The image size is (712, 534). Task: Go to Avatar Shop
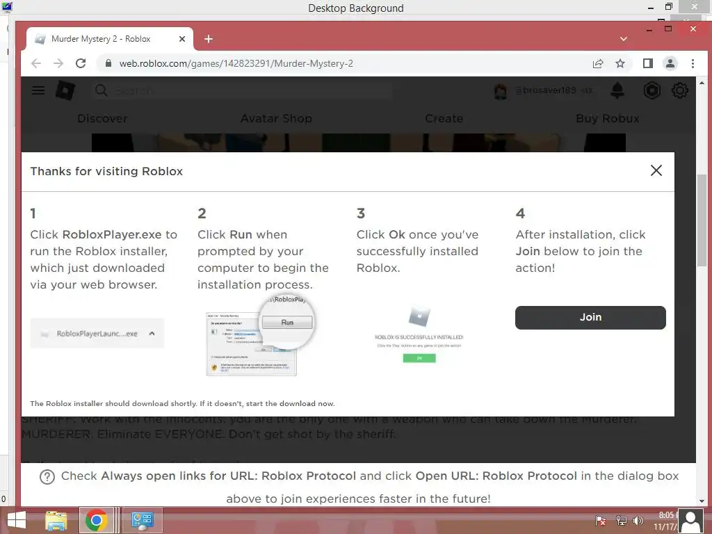pos(276,118)
